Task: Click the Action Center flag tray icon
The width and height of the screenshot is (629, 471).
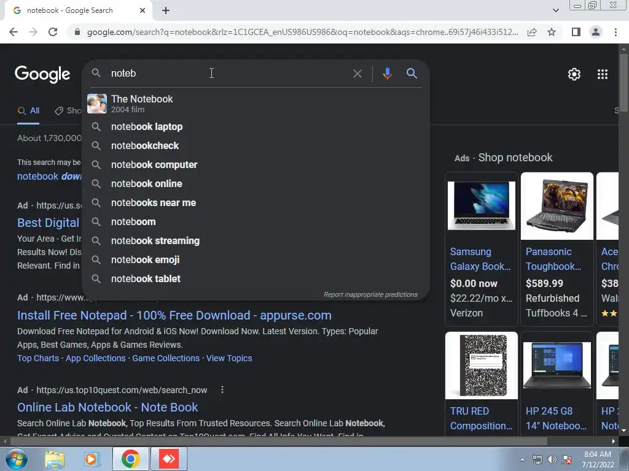Action: click(567, 459)
